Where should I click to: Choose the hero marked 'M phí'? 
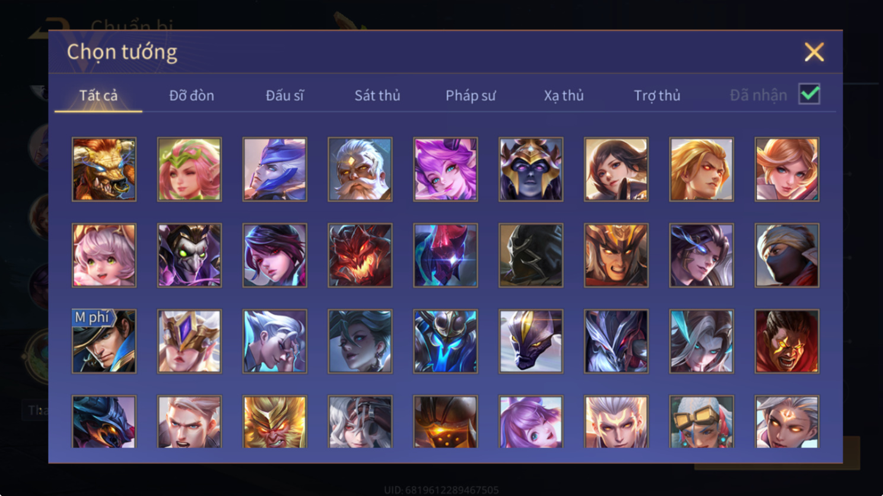point(104,341)
